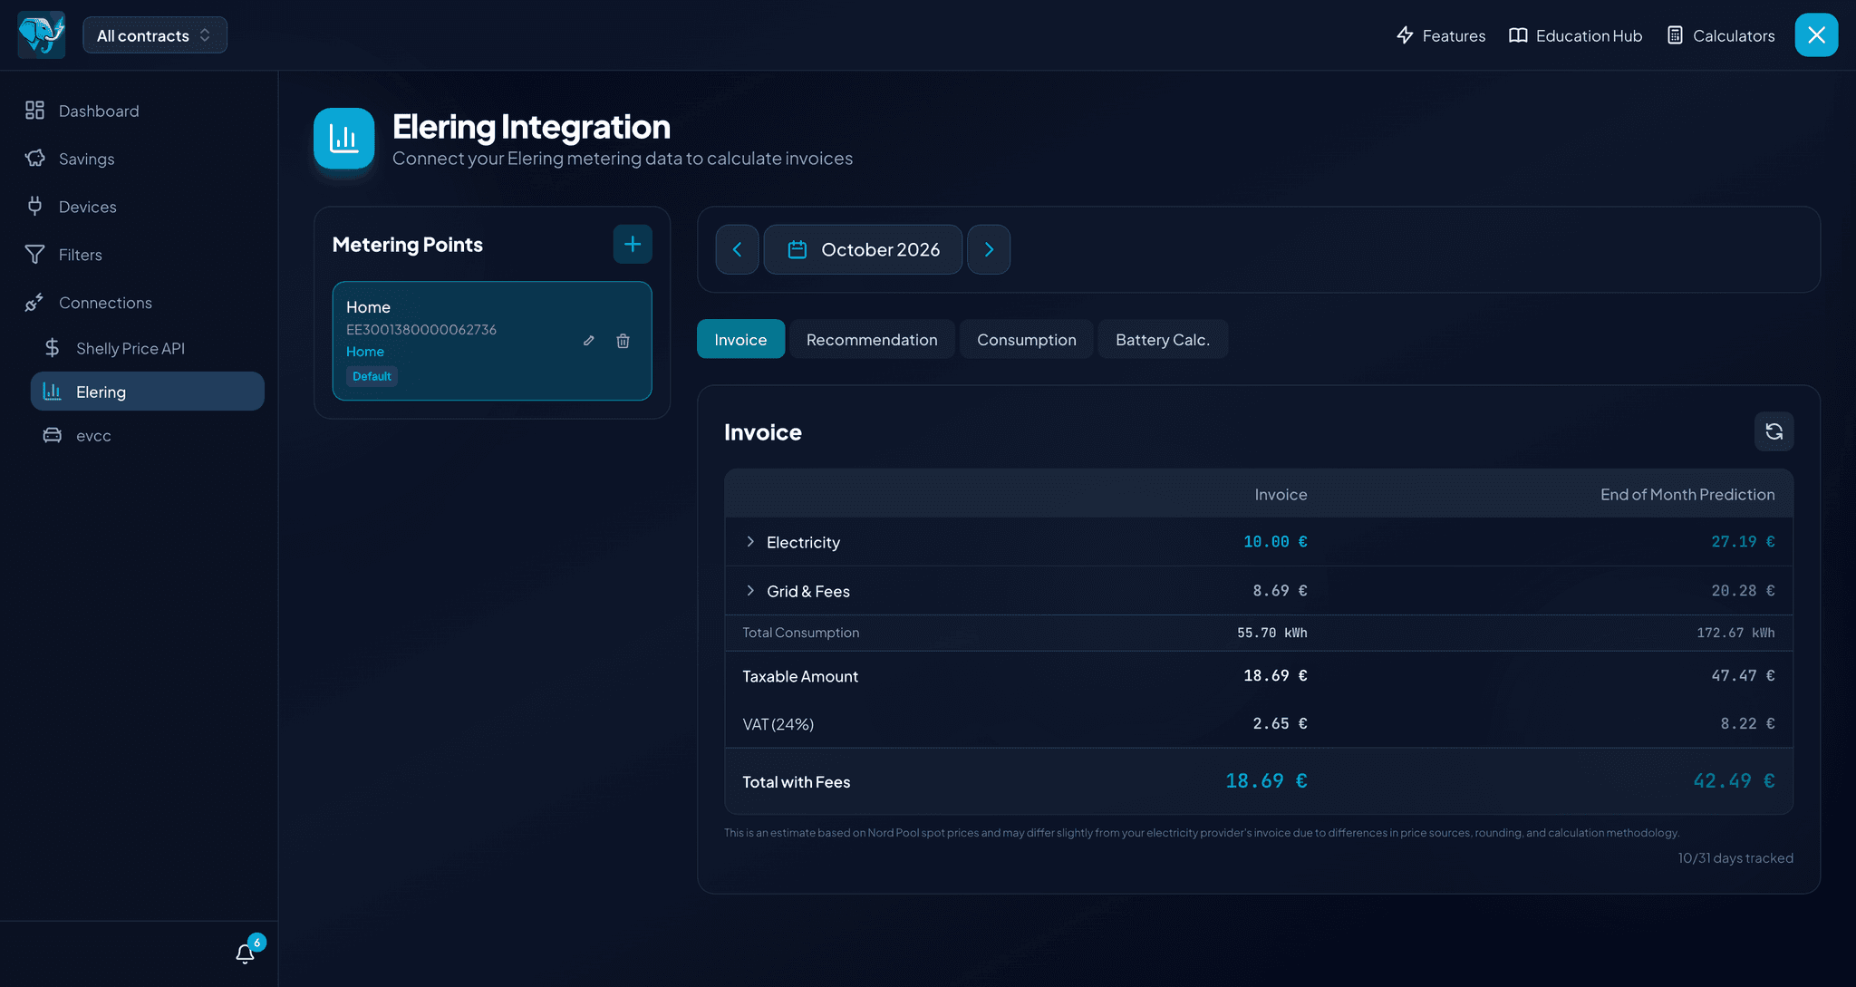Image resolution: width=1856 pixels, height=987 pixels.
Task: Edit the Home metering point
Action: tap(589, 341)
